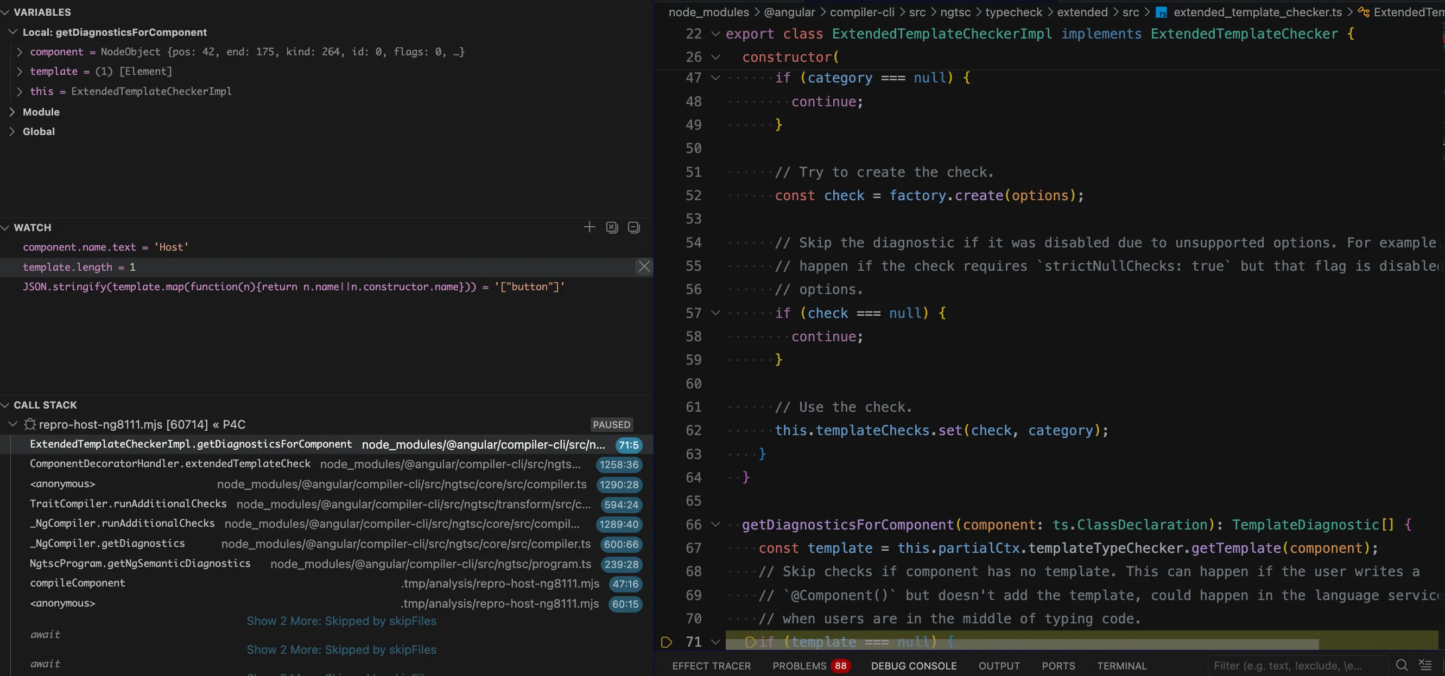1445x676 pixels.
Task: Expand the Module scope
Action: pos(12,112)
